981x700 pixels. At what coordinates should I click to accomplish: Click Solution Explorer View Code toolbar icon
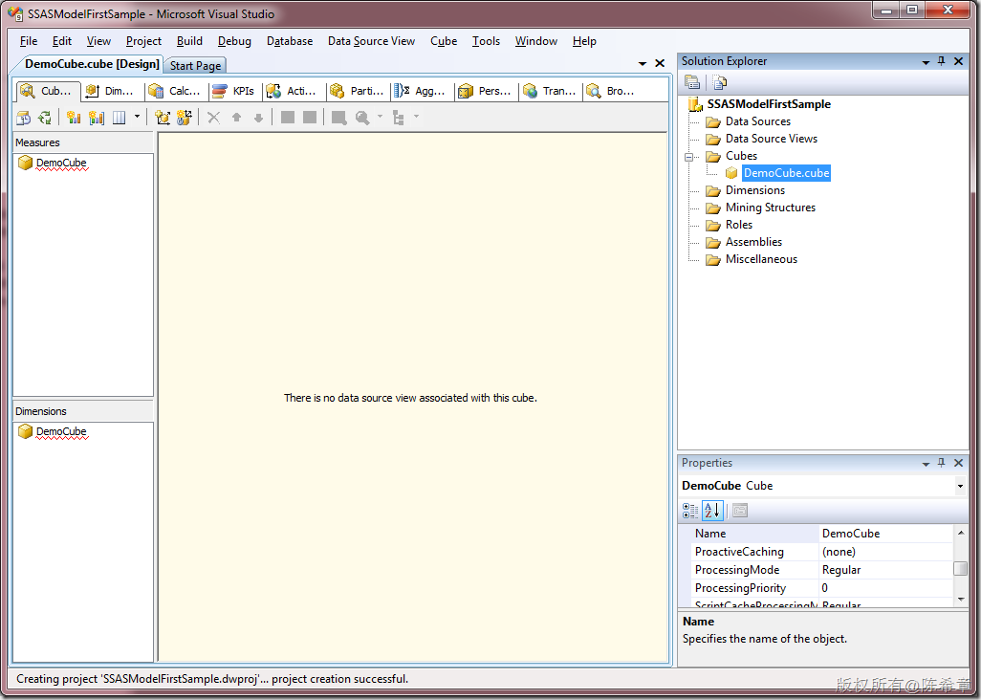[719, 82]
